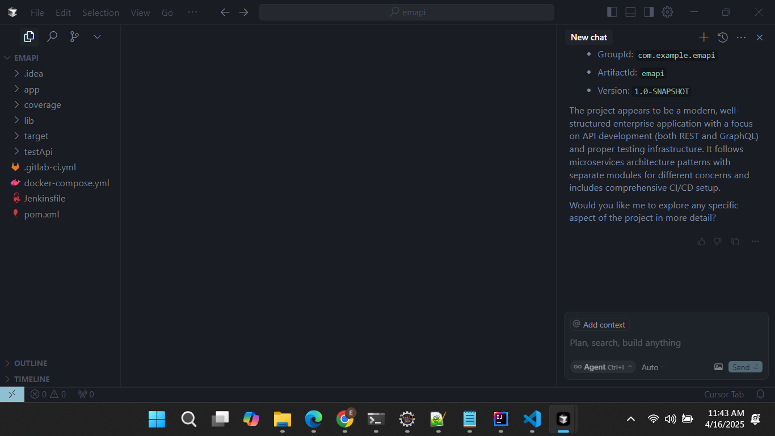Close the chat panel

click(760, 37)
